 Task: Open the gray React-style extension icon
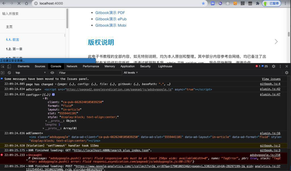pos(228,3)
